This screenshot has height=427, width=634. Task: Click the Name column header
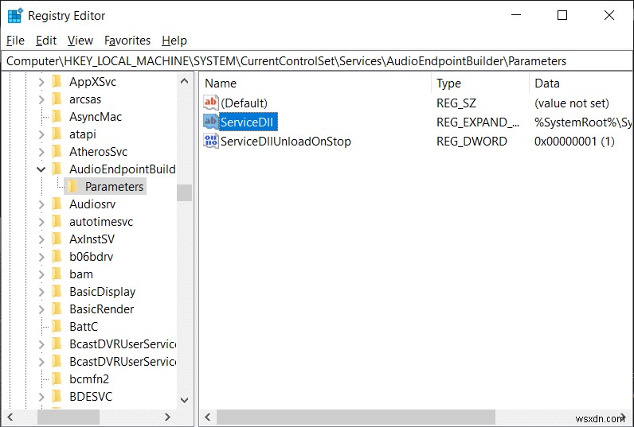[x=315, y=83]
